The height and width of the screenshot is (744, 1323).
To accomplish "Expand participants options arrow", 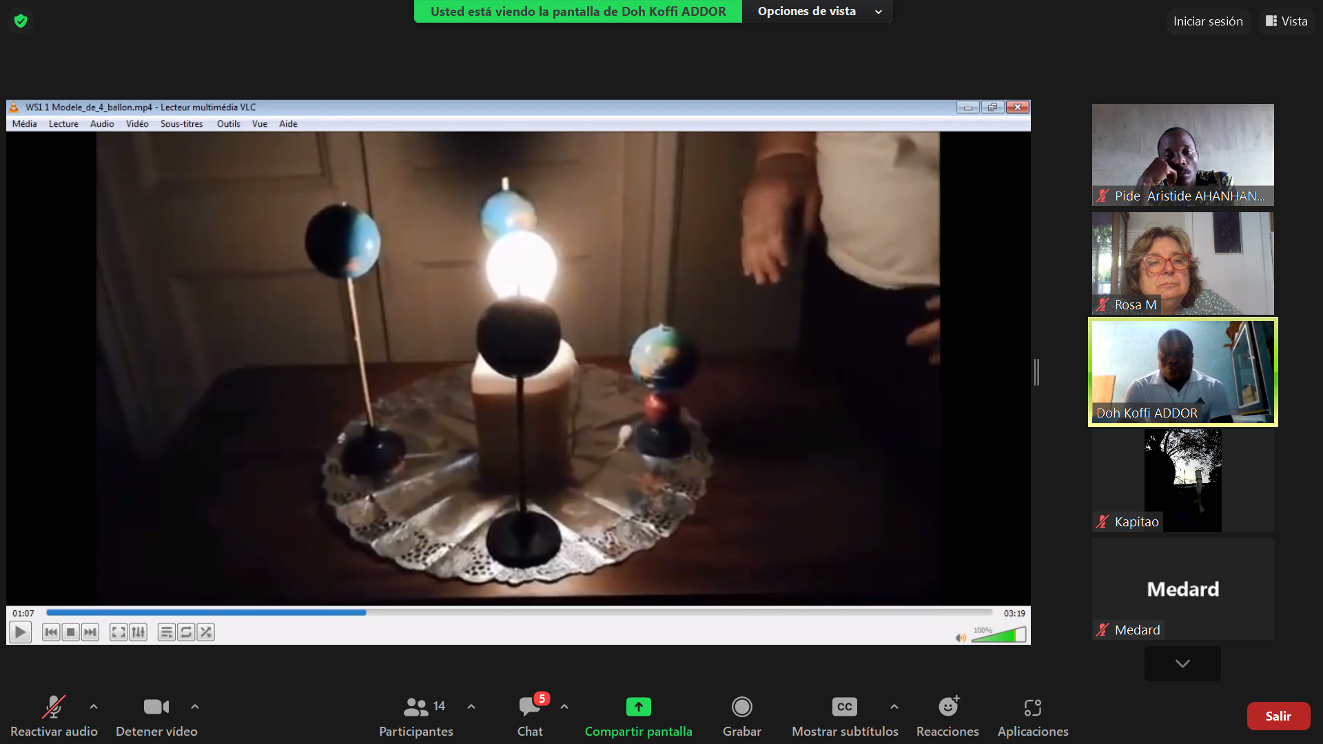I will click(x=471, y=707).
